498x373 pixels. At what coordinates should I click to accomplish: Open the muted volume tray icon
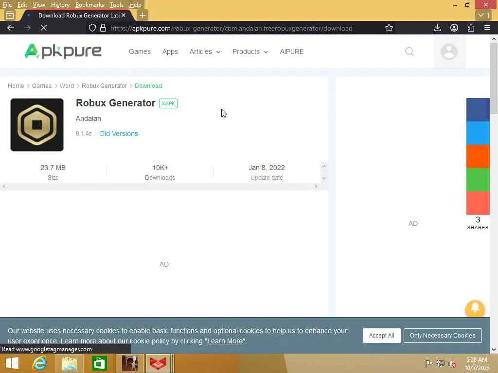coord(452,363)
